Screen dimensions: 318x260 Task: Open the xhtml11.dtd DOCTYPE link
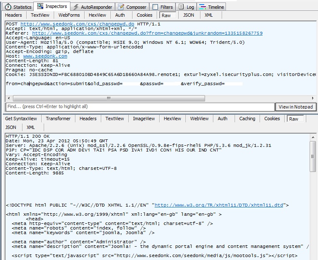(219, 205)
